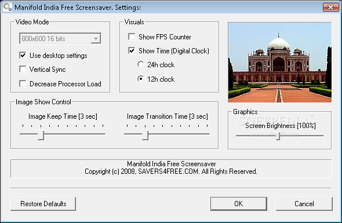Click the copyright SAVERS4FREE.COM text
Screen dimensions: 342x223
tap(171, 171)
